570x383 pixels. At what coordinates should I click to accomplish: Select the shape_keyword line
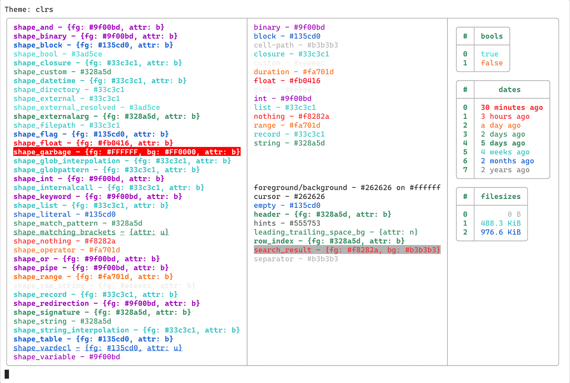tap(98, 197)
